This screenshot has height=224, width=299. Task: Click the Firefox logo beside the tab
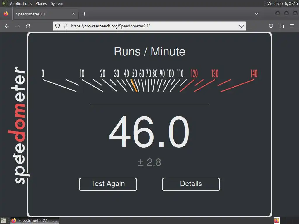6,14
